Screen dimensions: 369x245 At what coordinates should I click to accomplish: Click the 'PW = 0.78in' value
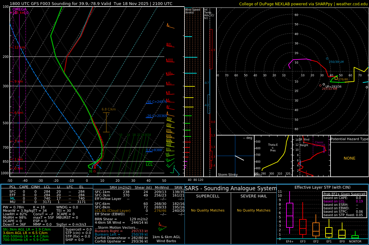click(x=13, y=207)
